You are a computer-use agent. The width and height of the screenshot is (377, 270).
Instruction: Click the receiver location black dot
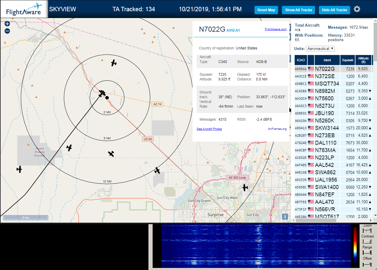tap(107, 98)
